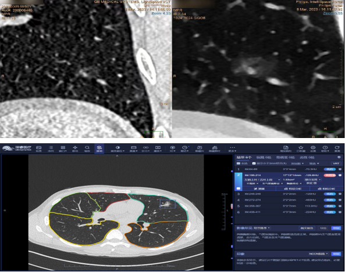Toggle the show small nodules checkbox
Viewport: 345px width, 272px height.
[254, 164]
